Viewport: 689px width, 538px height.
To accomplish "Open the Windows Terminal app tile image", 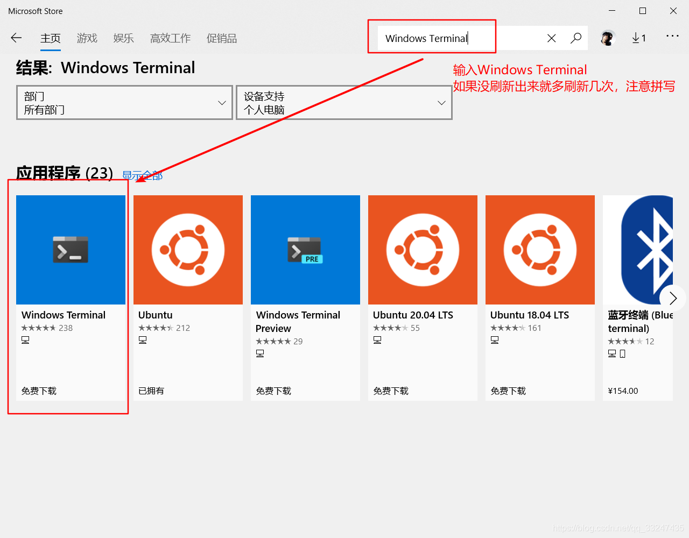I will (x=71, y=250).
